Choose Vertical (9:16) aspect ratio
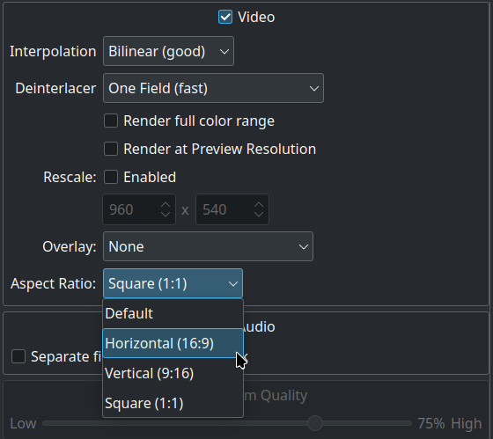Screen dimensions: 493x439 [173, 373]
